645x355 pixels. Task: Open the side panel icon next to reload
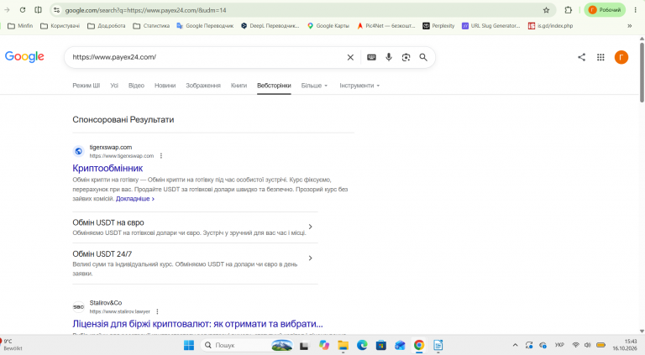point(39,10)
